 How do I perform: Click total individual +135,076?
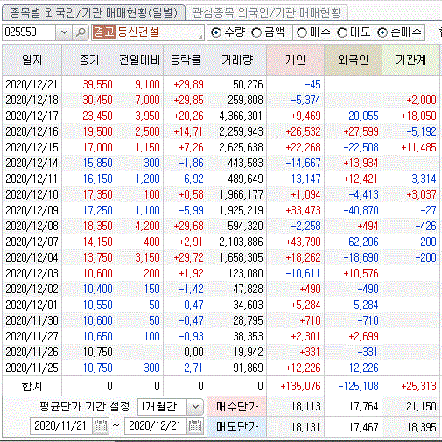[x=300, y=387]
